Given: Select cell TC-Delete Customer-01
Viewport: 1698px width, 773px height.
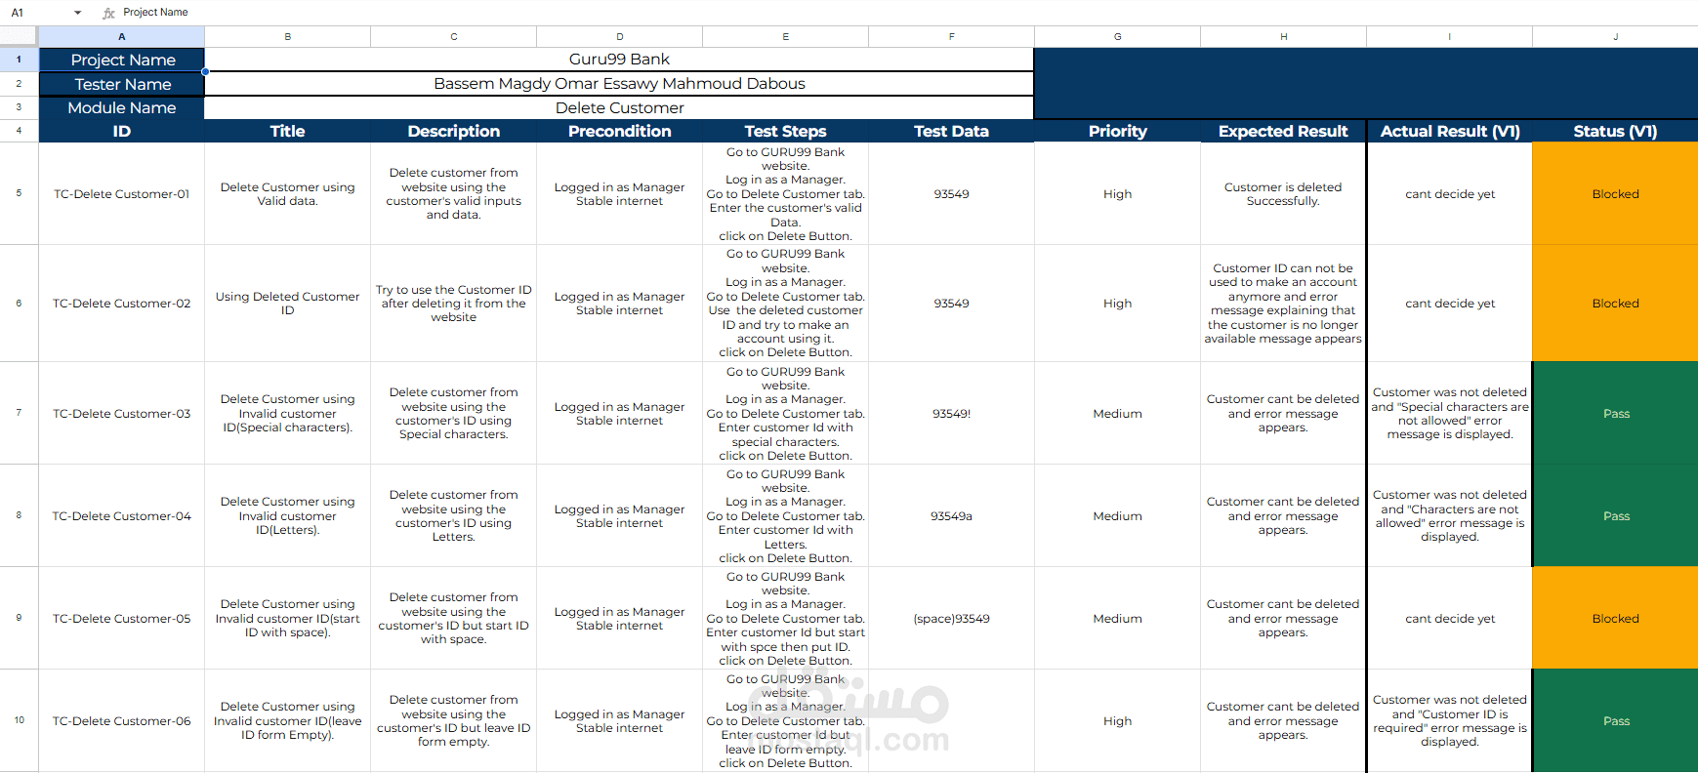Looking at the screenshot, I should tap(122, 193).
